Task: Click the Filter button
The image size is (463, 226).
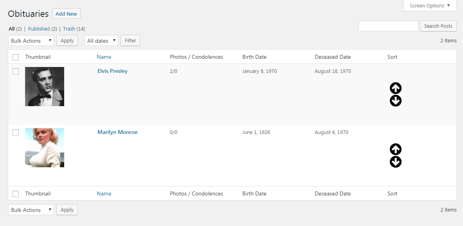Action: (x=130, y=40)
